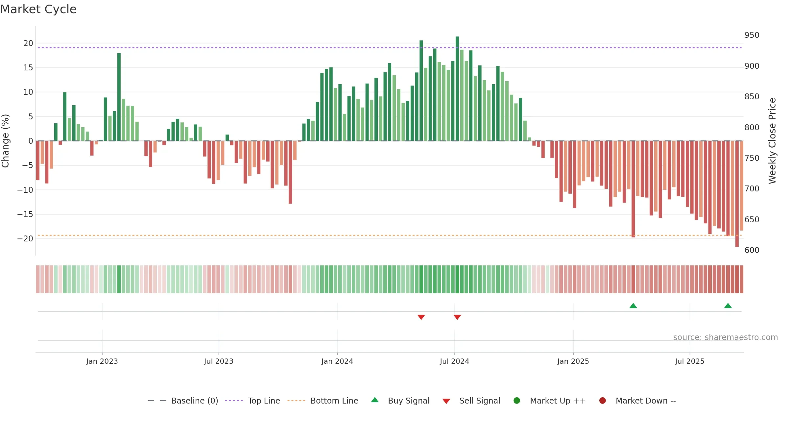
Task: Click the −10 change axis label
Action: click(x=25, y=190)
